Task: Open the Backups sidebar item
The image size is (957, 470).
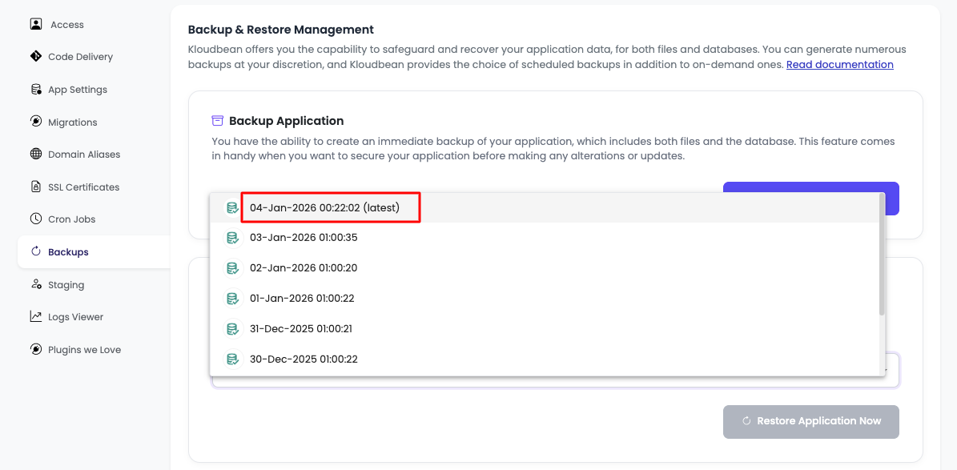Action: coord(68,252)
